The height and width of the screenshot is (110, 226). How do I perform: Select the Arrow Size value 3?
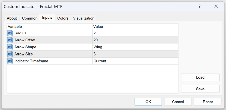click(x=135, y=54)
